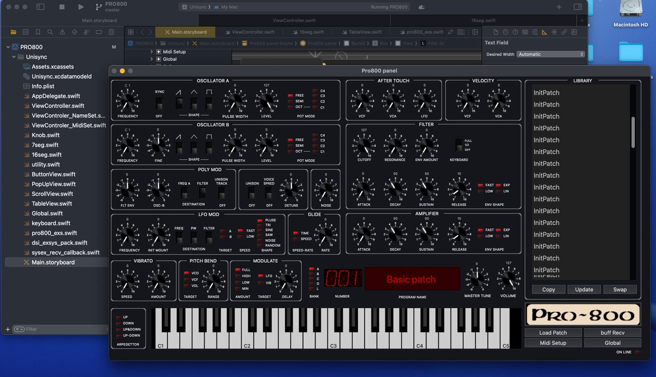Flip the Filter KEYBOARD tracking switch
Image resolution: width=656 pixels, height=377 pixels.
pos(459,145)
